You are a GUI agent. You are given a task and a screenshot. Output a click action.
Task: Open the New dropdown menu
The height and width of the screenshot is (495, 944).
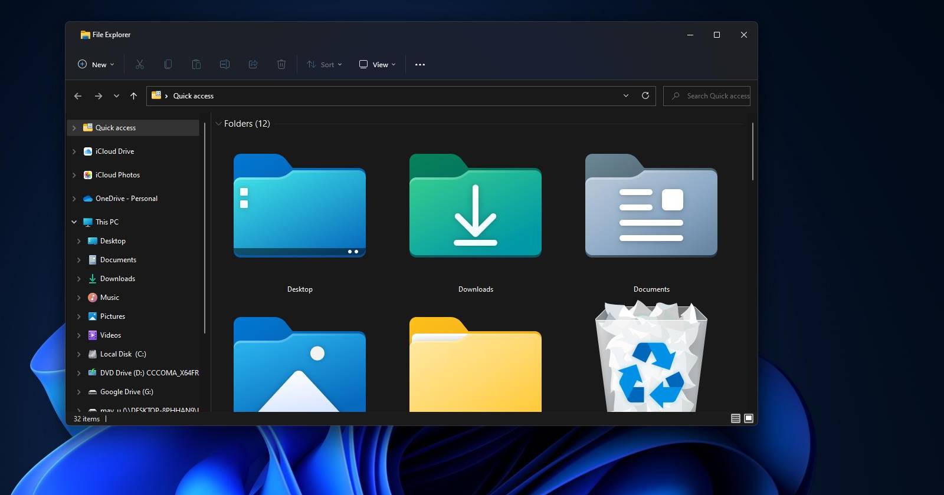click(96, 64)
